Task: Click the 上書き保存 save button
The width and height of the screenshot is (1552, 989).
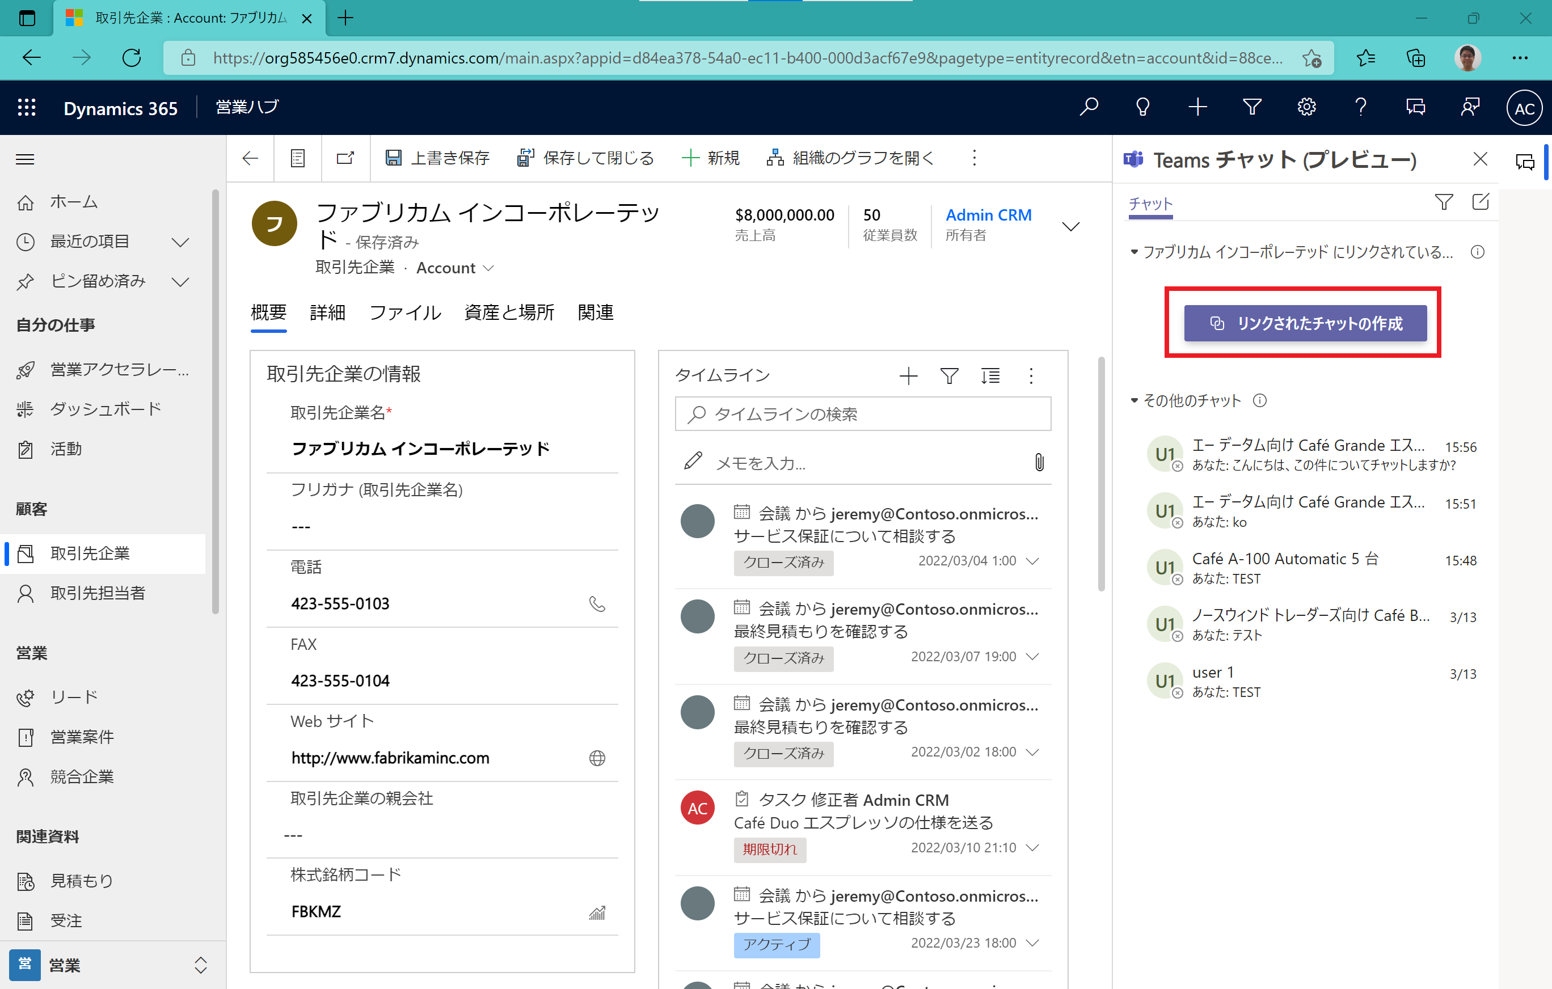Action: click(437, 158)
